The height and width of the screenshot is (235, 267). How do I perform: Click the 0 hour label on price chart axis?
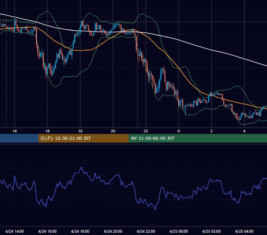pos(179,131)
